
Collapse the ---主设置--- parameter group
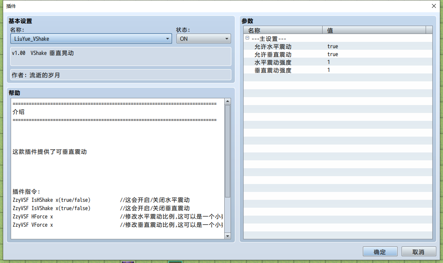pos(247,38)
